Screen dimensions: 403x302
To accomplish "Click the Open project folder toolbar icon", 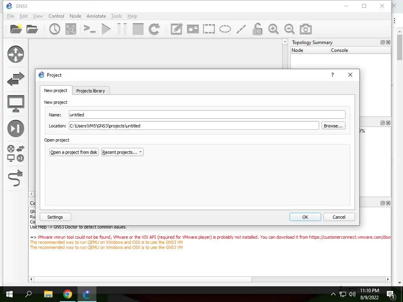I will [32, 29].
